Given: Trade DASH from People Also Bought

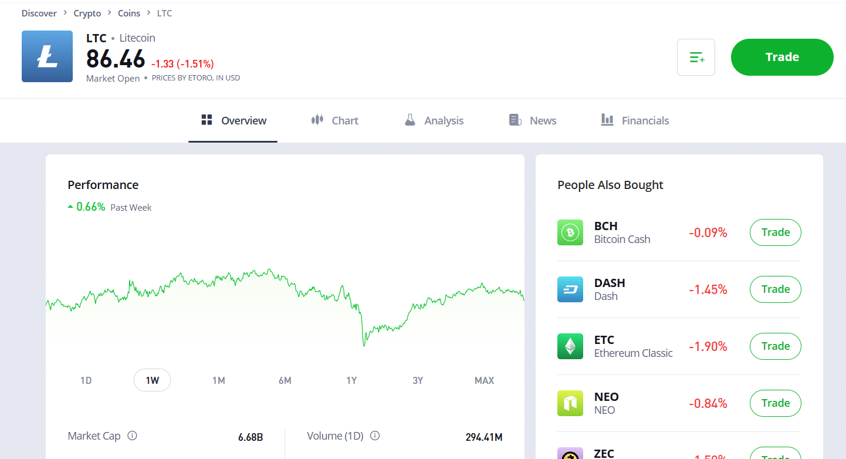Looking at the screenshot, I should pyautogui.click(x=776, y=289).
